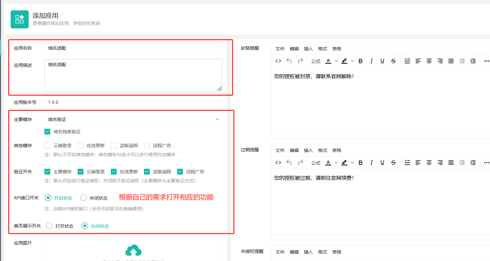The image size is (490, 261).
Task: Click 公式 button in 封禁提醒 toolbar
Action: point(316,61)
